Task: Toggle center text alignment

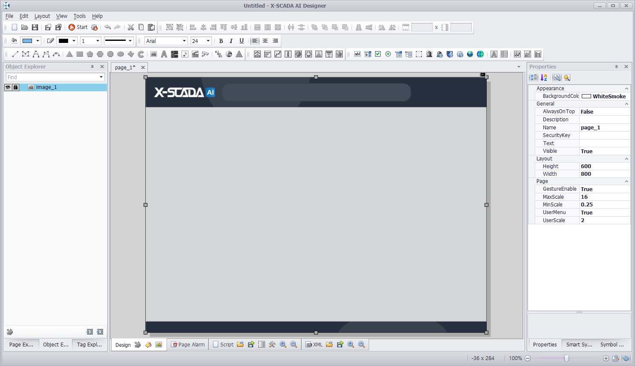Action: tap(265, 41)
